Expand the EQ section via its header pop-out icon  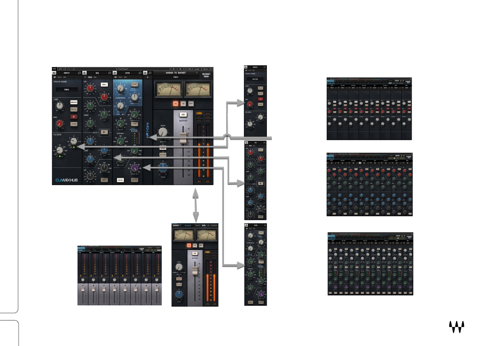[109, 73]
